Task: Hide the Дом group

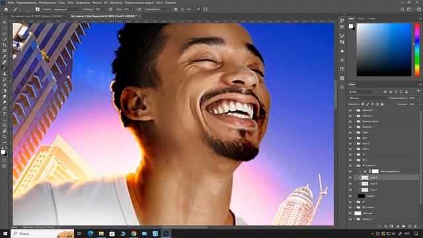Action: [x=350, y=138]
